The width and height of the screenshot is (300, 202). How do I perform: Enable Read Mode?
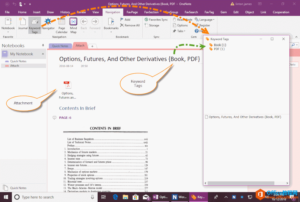182,19
